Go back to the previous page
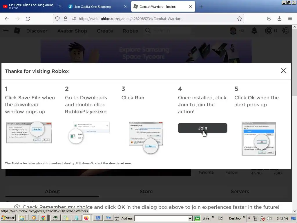The height and width of the screenshot is (223, 297). coord(7,19)
